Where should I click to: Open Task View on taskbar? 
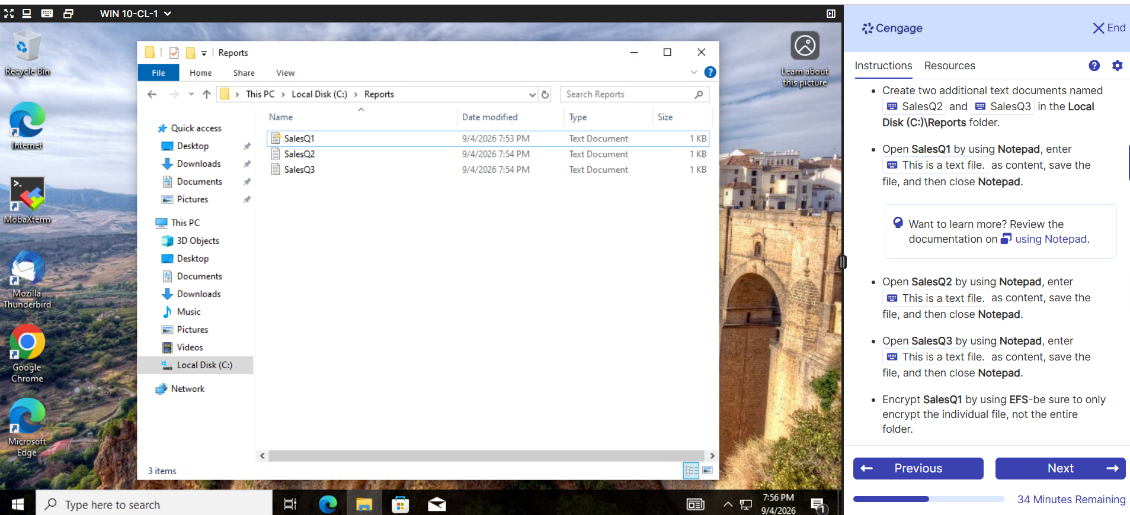[x=290, y=504]
